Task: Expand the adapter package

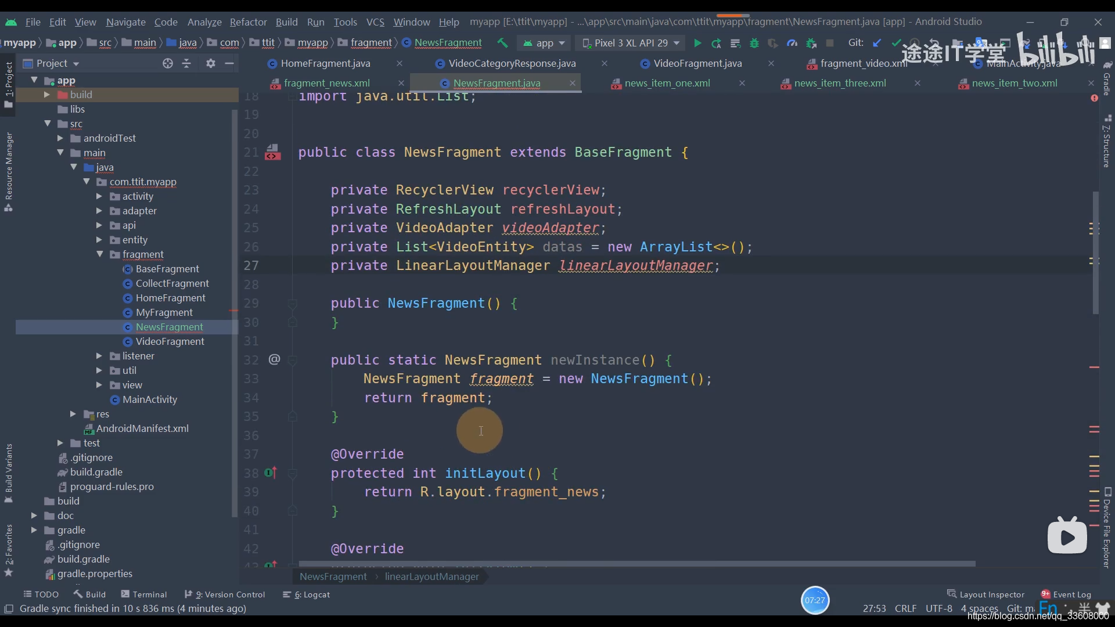Action: [99, 211]
